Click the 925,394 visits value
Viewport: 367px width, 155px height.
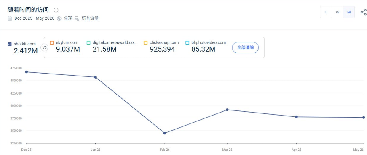coord(162,49)
